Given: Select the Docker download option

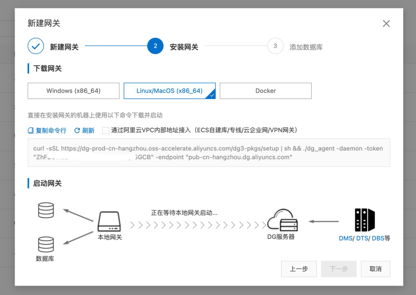Looking at the screenshot, I should pos(265,91).
